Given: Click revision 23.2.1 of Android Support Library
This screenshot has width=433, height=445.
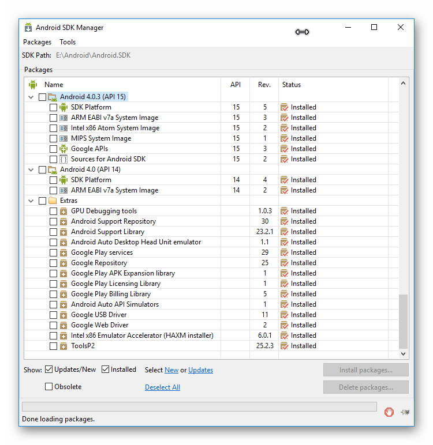Looking at the screenshot, I should click(264, 232).
